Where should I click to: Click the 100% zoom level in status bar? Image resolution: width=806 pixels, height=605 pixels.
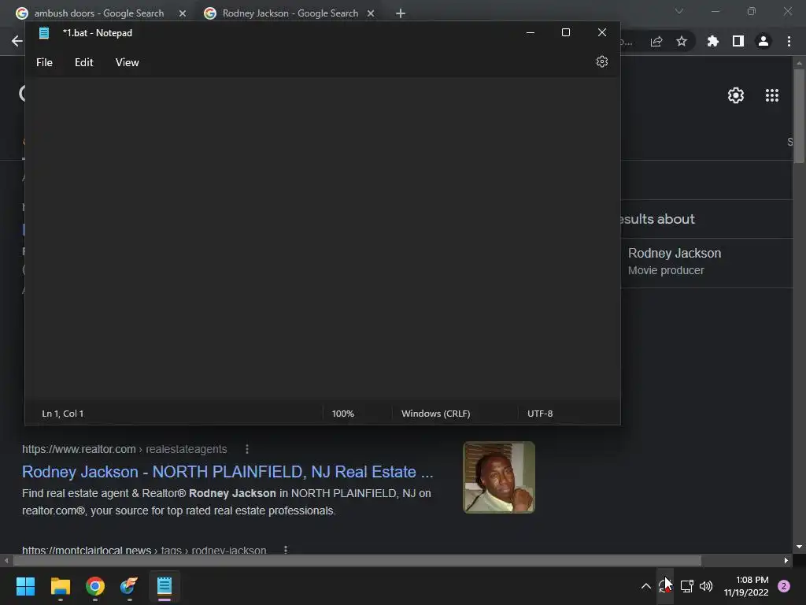pos(343,413)
